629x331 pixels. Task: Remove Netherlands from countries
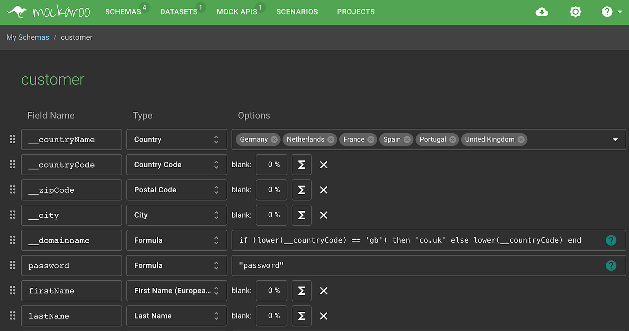tap(331, 139)
